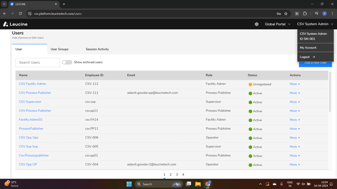The width and height of the screenshot is (337, 189).
Task: Go to page 4 of users
Action: 183,175
